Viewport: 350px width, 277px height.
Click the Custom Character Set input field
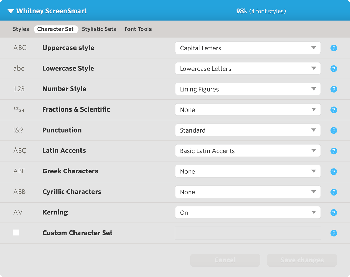pyautogui.click(x=248, y=233)
